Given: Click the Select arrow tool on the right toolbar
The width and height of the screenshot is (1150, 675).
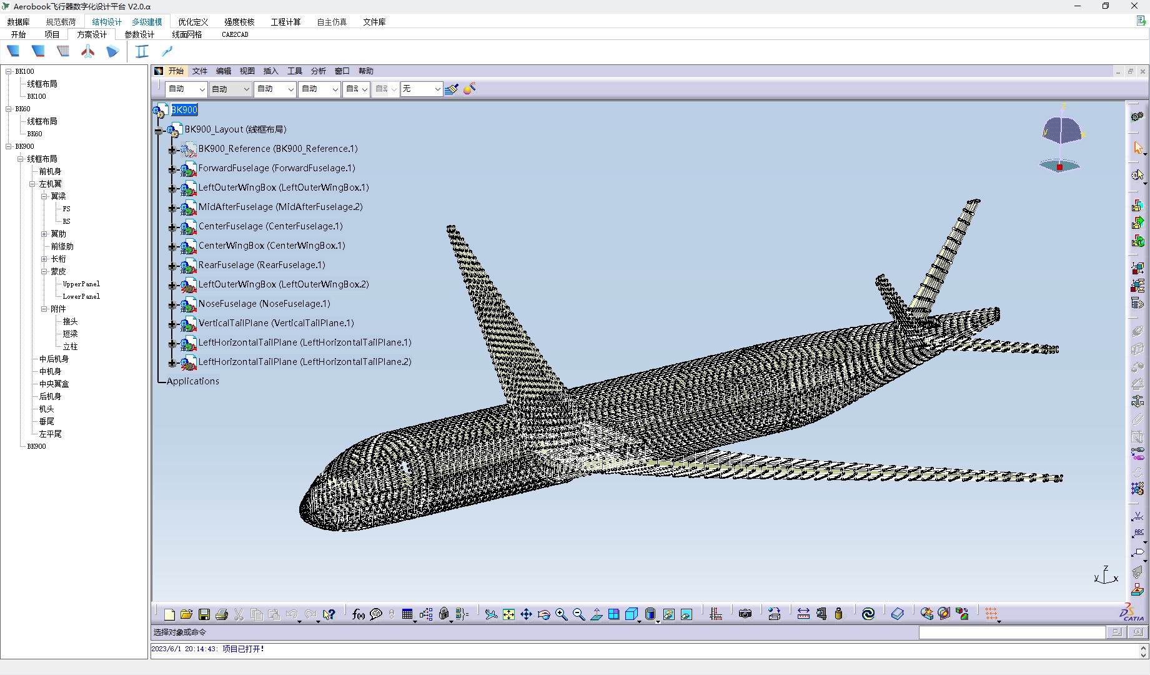Looking at the screenshot, I should pyautogui.click(x=1138, y=147).
